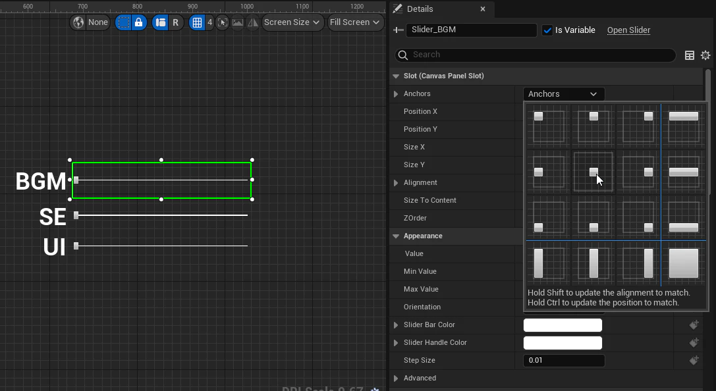Toggle the Is Variable checkbox
The image size is (716, 391).
click(x=547, y=30)
